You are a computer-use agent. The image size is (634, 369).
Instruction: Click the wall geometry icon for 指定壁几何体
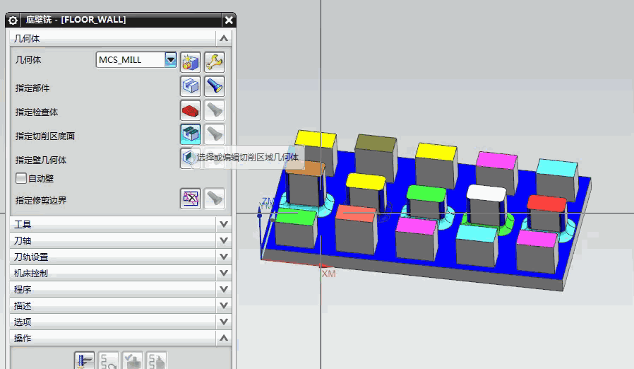point(188,158)
